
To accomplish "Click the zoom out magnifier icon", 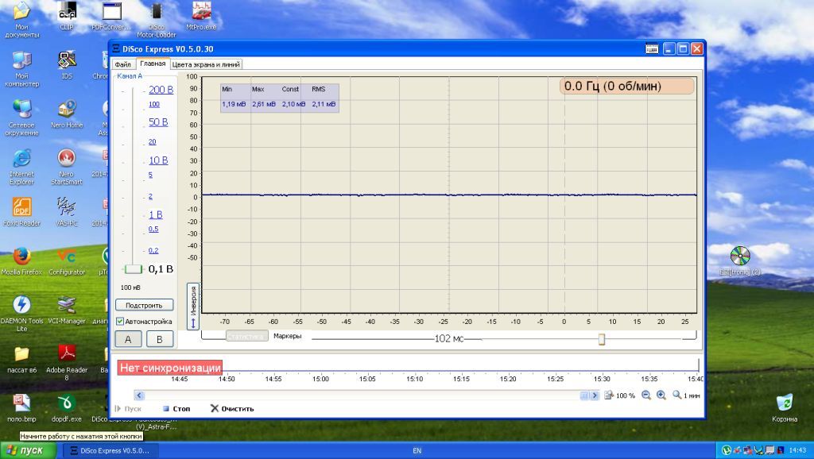I will pyautogui.click(x=646, y=395).
